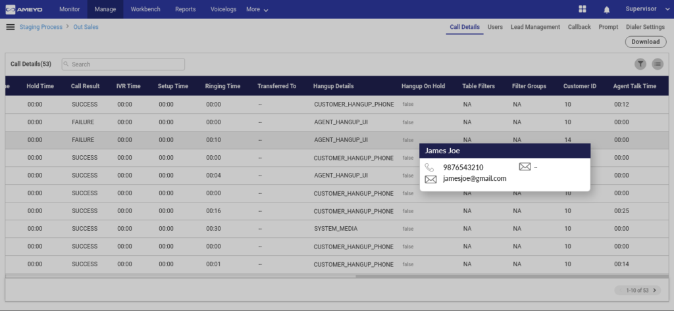674x311 pixels.
Task: Open the hamburger side menu
Action: pyautogui.click(x=11, y=27)
